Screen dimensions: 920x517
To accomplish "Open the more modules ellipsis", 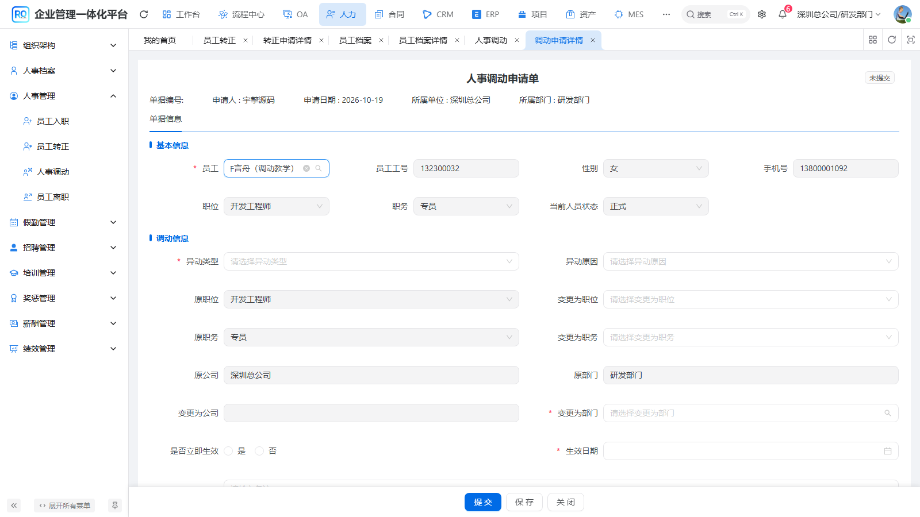I will [666, 14].
